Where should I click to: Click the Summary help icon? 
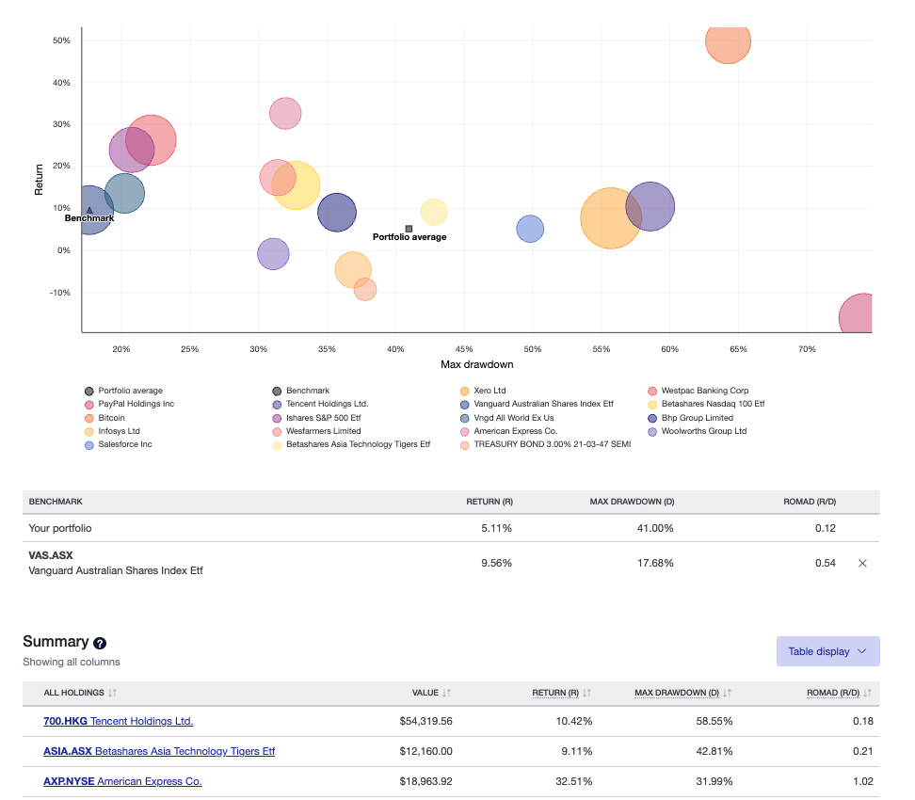[99, 643]
